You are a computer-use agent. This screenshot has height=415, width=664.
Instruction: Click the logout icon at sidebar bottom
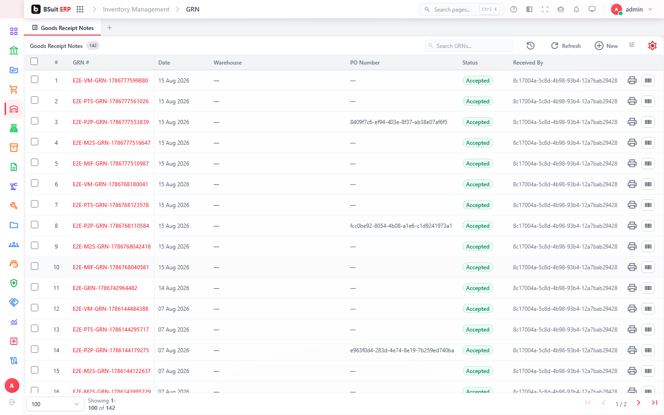pyautogui.click(x=12, y=402)
